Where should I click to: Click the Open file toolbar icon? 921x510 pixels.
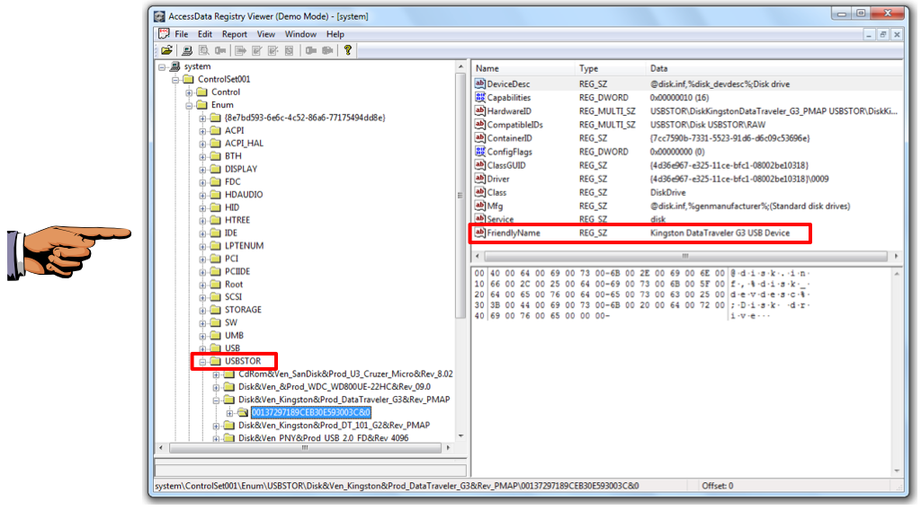(x=166, y=50)
